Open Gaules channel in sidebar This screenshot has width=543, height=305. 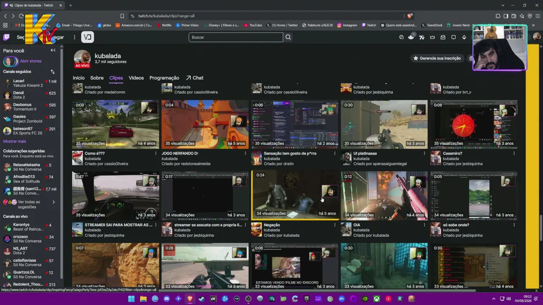(29, 119)
